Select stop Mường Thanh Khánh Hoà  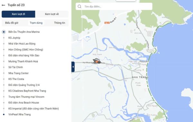[x=23, y=61]
